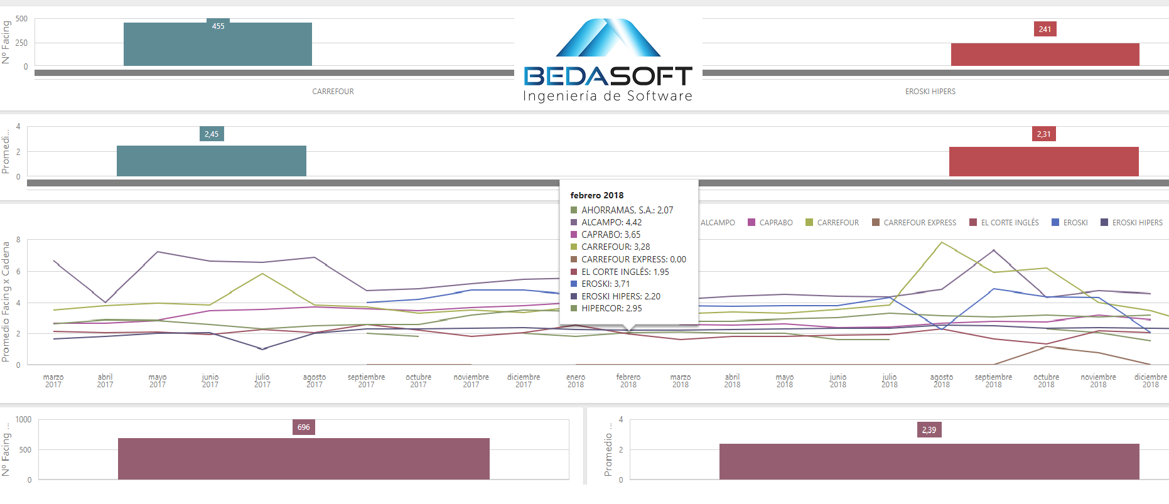
Task: Click the dark EROSKI HIPERS legend square
Action: click(x=1104, y=223)
